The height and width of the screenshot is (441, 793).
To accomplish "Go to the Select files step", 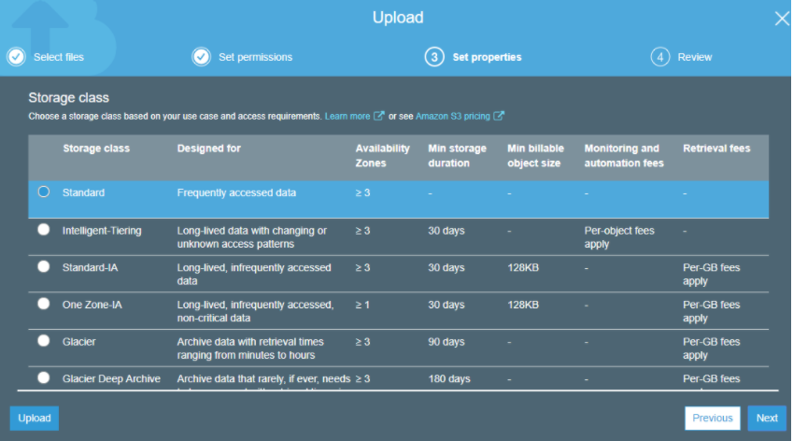I will [59, 57].
